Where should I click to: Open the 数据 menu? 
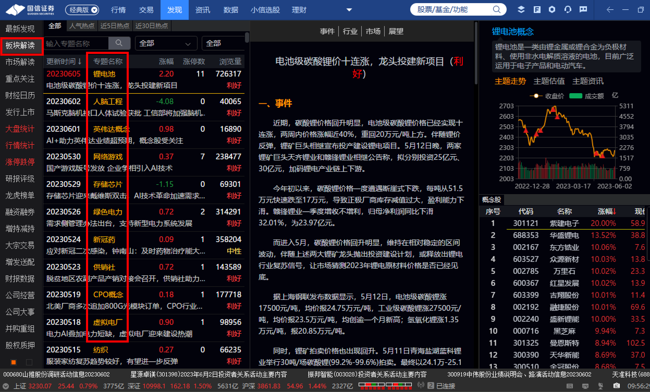click(231, 10)
